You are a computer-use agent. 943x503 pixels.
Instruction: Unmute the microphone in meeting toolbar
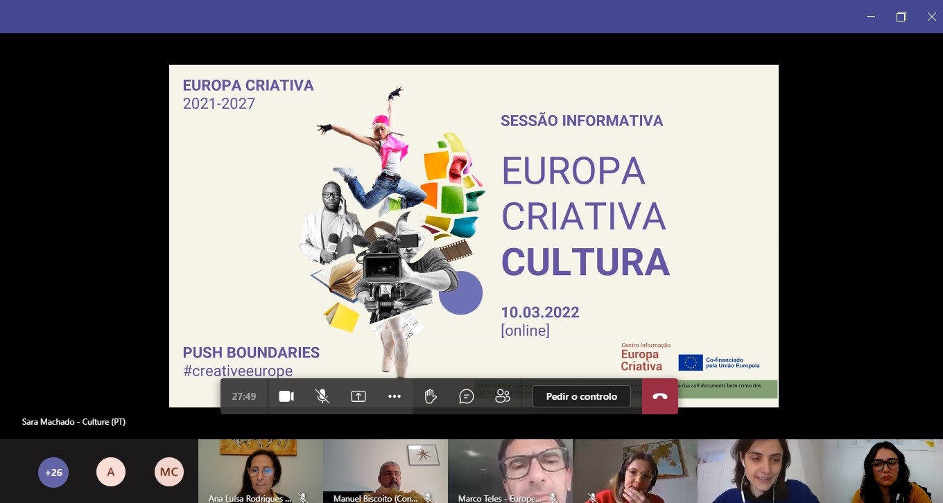pyautogui.click(x=322, y=396)
